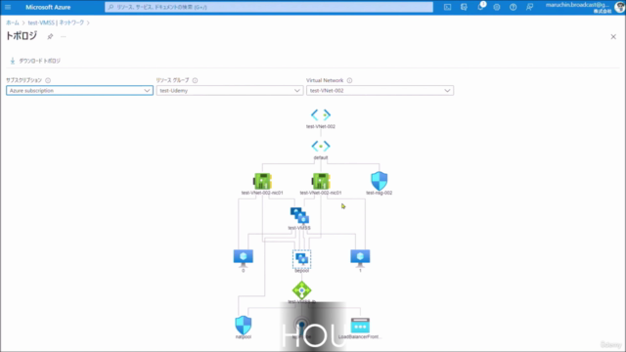Select the VM instance 1 node

point(360,258)
